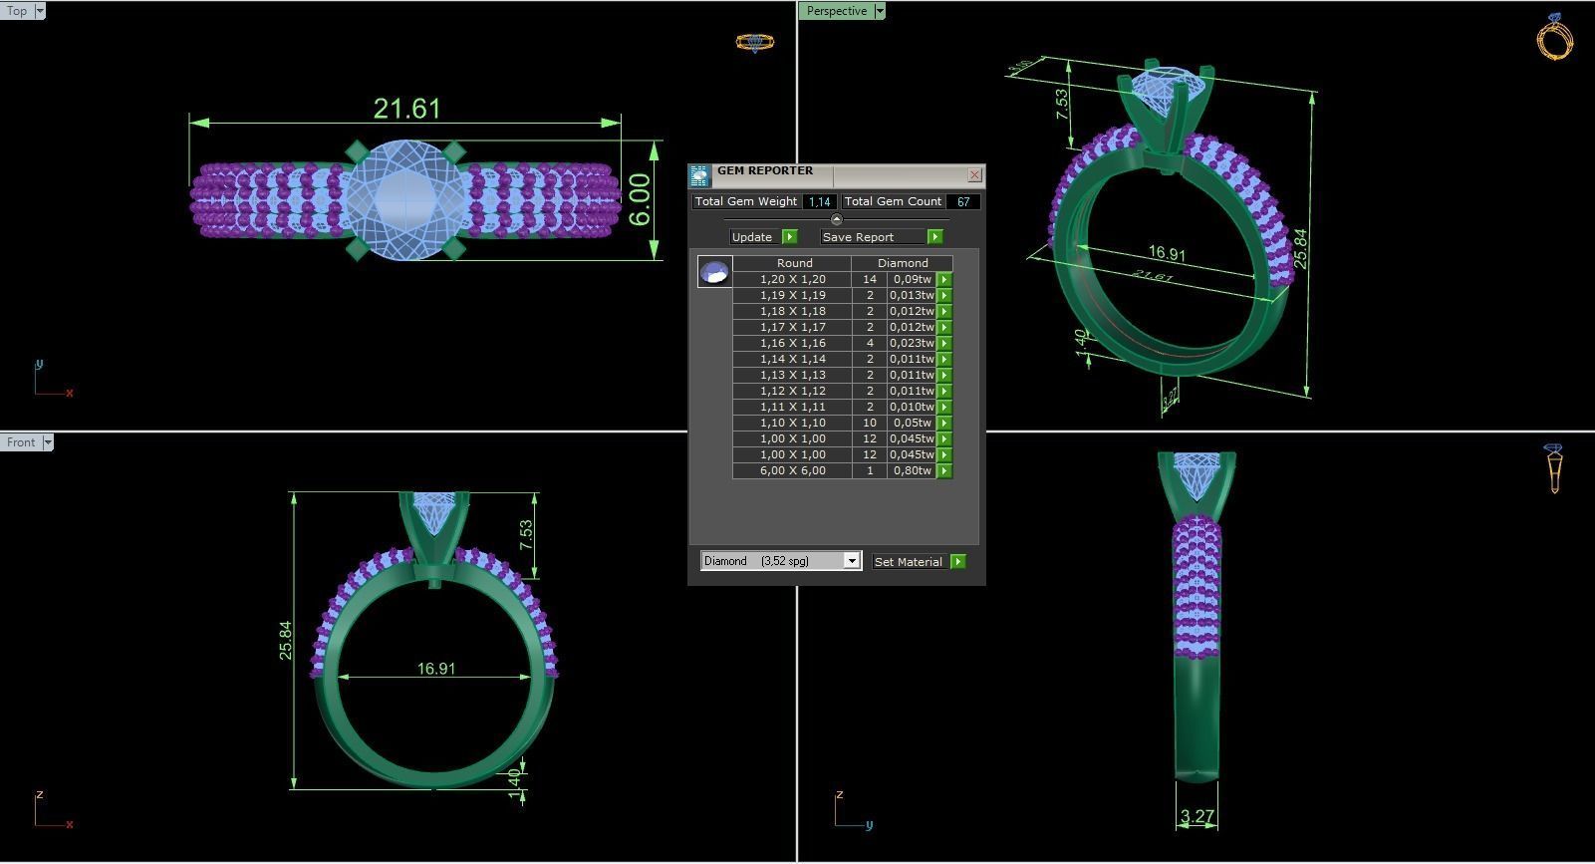This screenshot has width=1595, height=864.
Task: Click the Total Gem Count label
Action: [893, 202]
